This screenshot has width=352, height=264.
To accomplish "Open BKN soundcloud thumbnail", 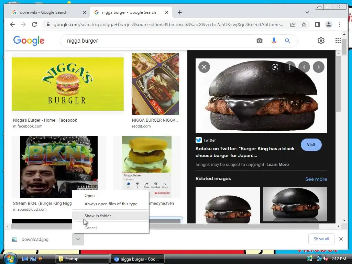I will tap(59, 167).
